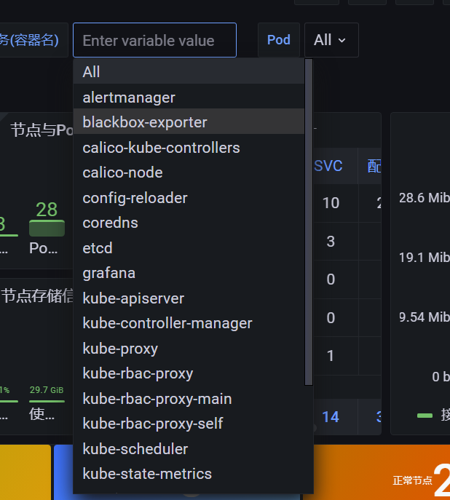This screenshot has height=500, width=450.
Task: Select kube-controller-manager option
Action: 189,323
